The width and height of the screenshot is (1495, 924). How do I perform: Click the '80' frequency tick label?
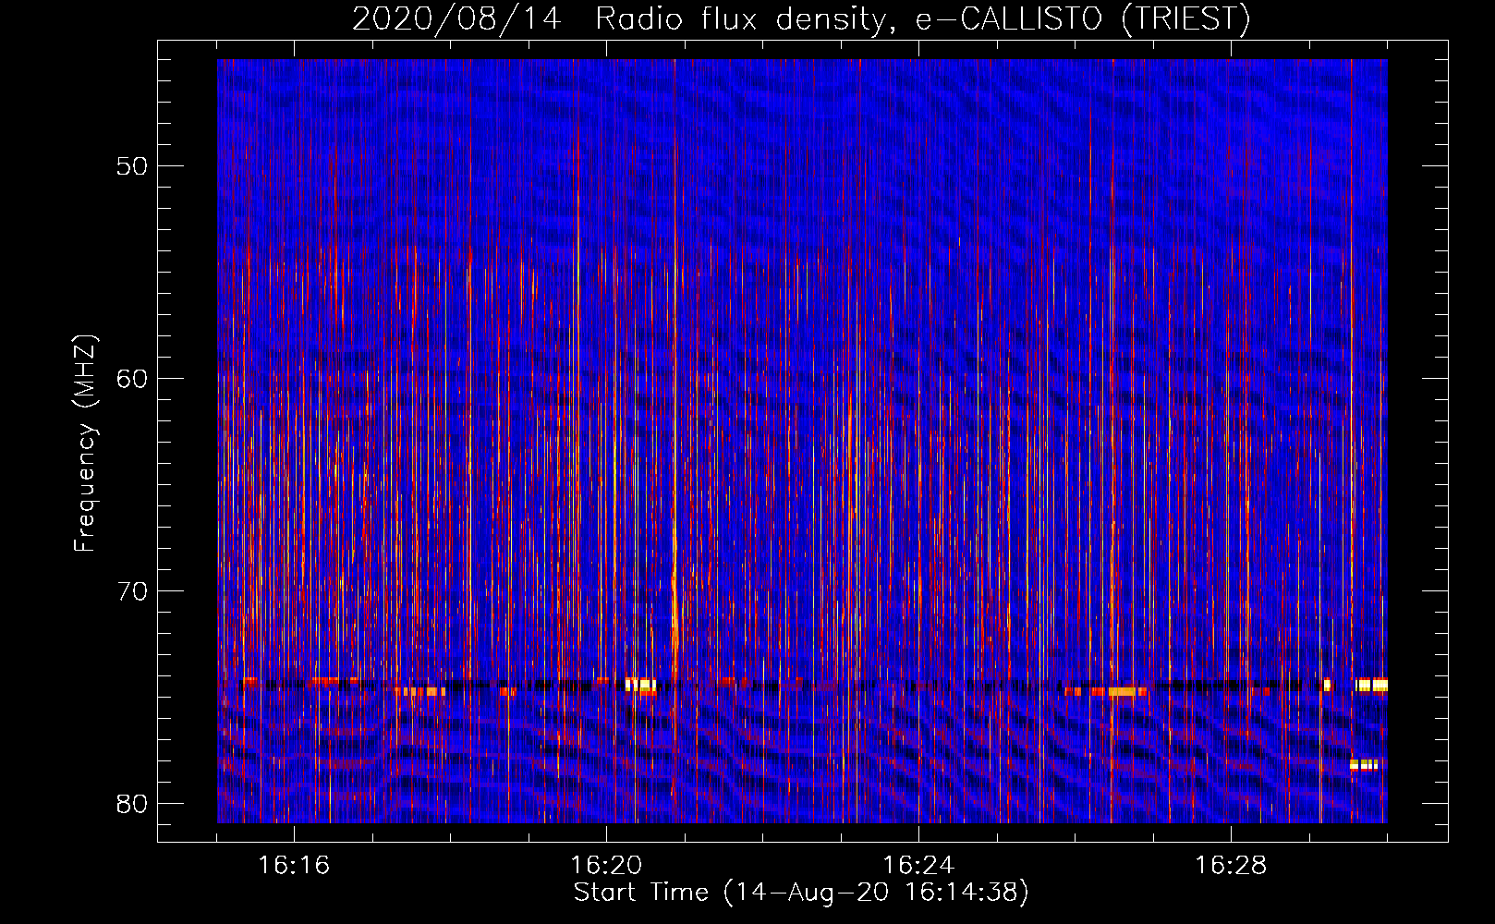tap(133, 804)
